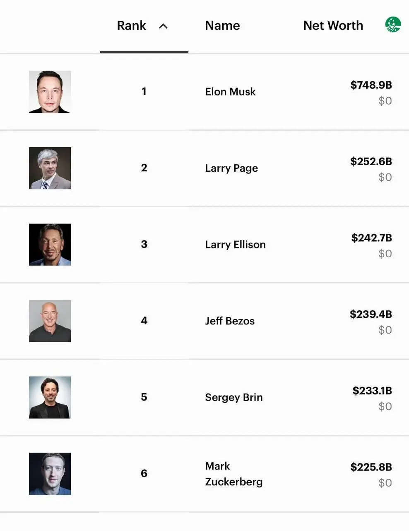Open the thumbnail in the Larry Ellison row
The width and height of the screenshot is (409, 531).
click(50, 244)
